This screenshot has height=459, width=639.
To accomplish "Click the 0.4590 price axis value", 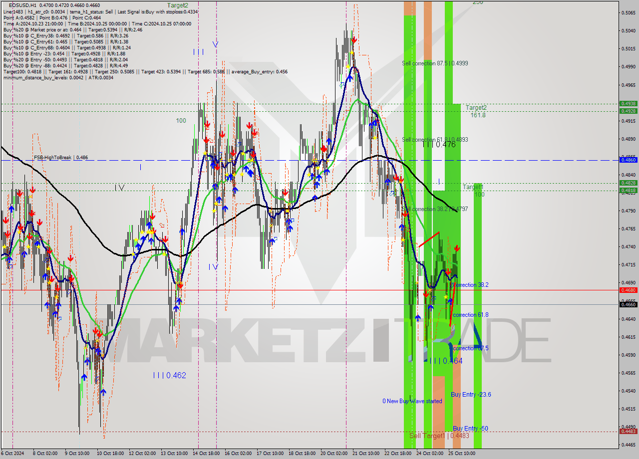I will pos(628,355).
